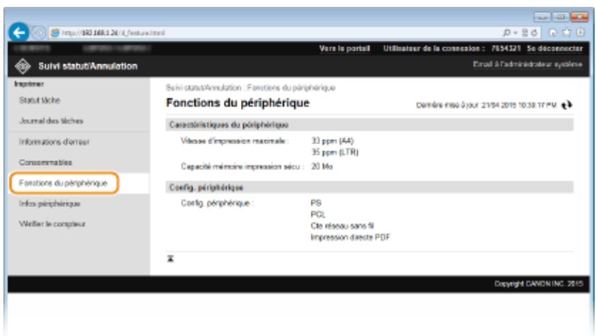The width and height of the screenshot is (596, 336).
Task: Click the 'Fonctions du périphérique' page heading
Action: pos(238,103)
